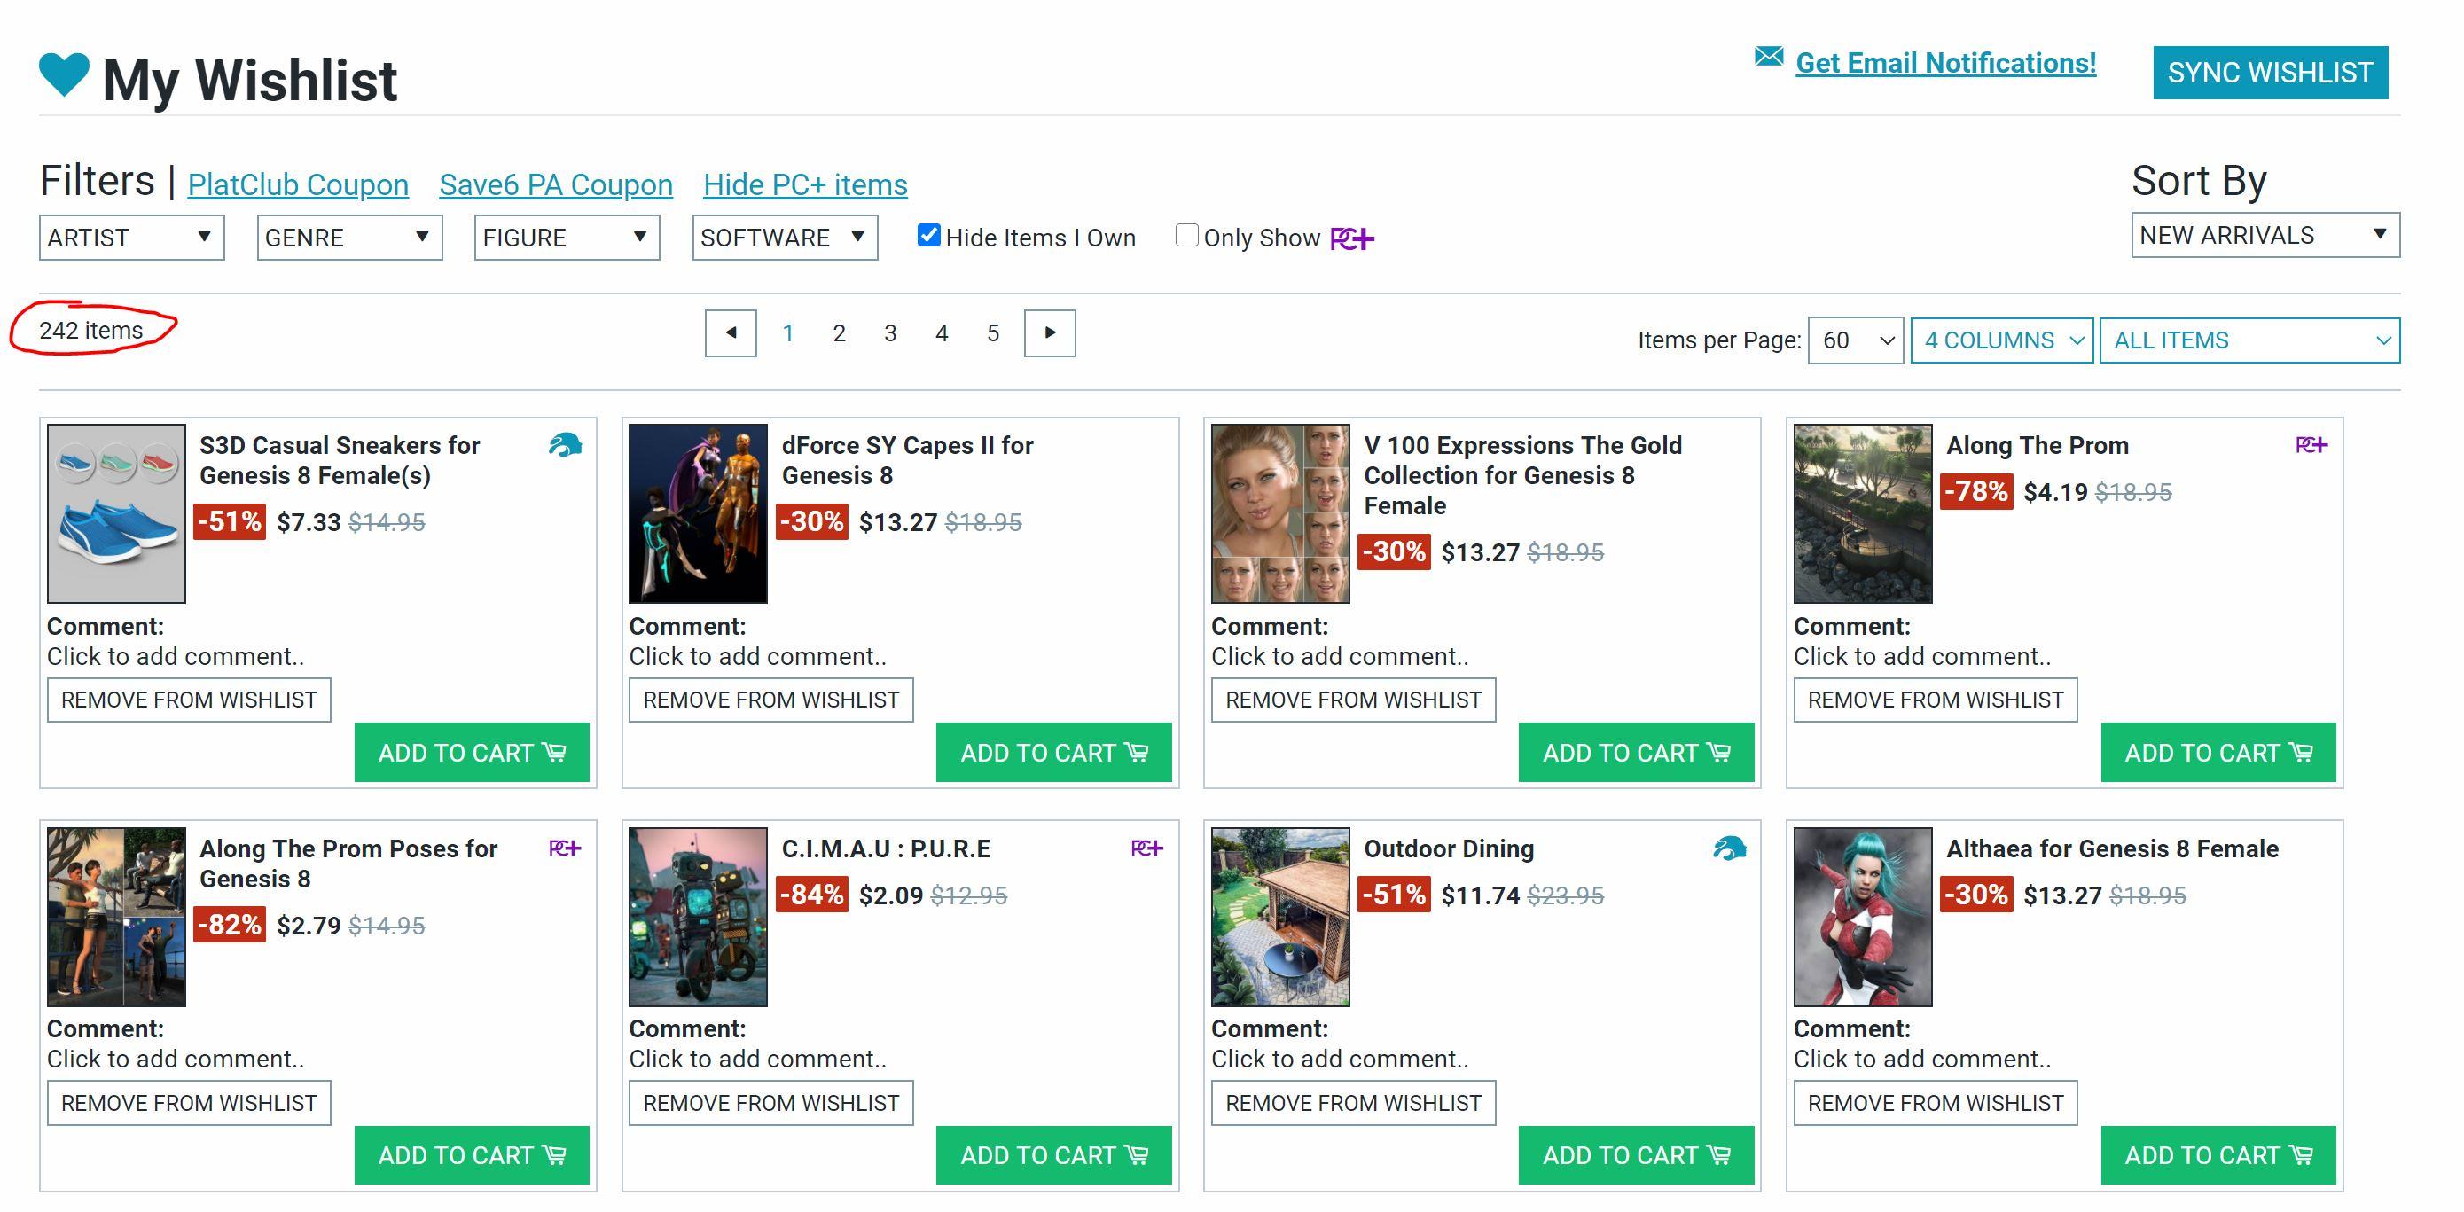Viewport: 2464px width, 1212px height.
Task: Go to next page with right arrow
Action: pos(1049,332)
